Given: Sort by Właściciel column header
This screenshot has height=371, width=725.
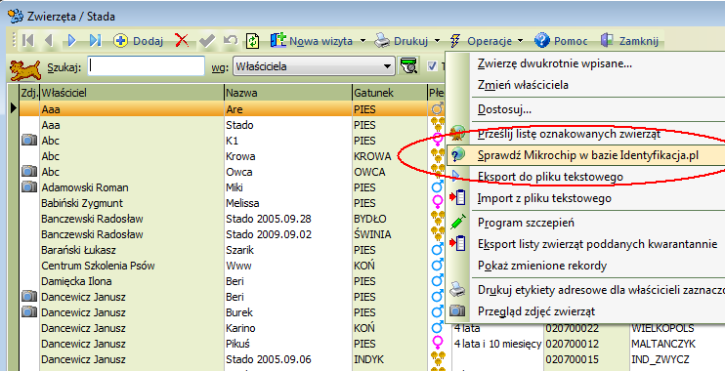Looking at the screenshot, I should pyautogui.click(x=131, y=93).
